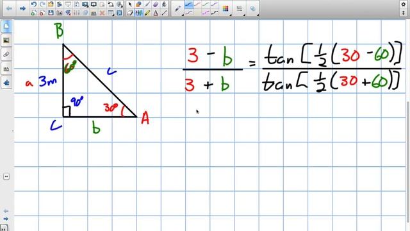Open the pen type selector
Screen dimensions: 410x231
pos(178,8)
